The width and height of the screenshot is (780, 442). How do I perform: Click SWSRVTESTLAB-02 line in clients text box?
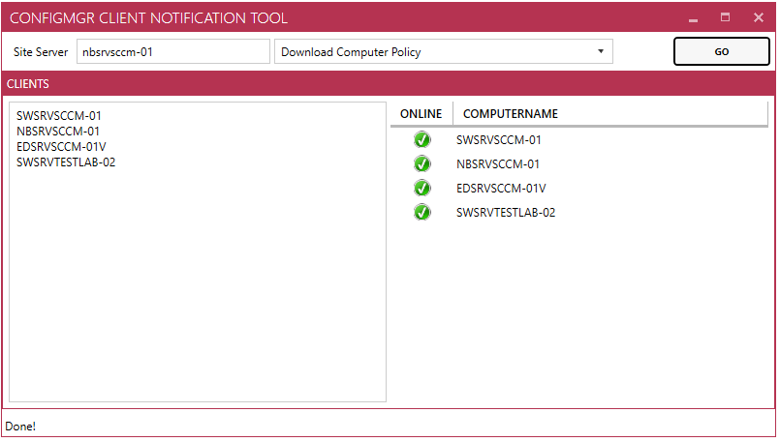click(66, 162)
